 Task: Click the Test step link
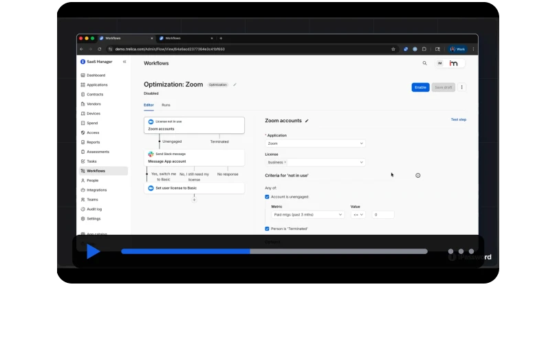pyautogui.click(x=459, y=120)
